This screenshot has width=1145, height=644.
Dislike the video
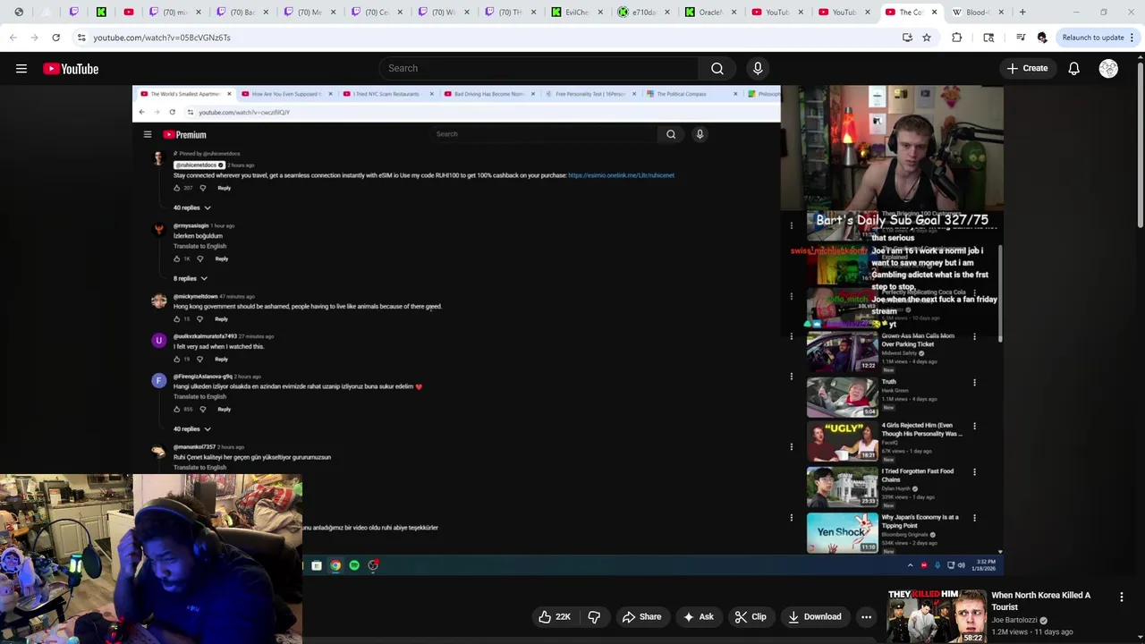[x=594, y=616]
